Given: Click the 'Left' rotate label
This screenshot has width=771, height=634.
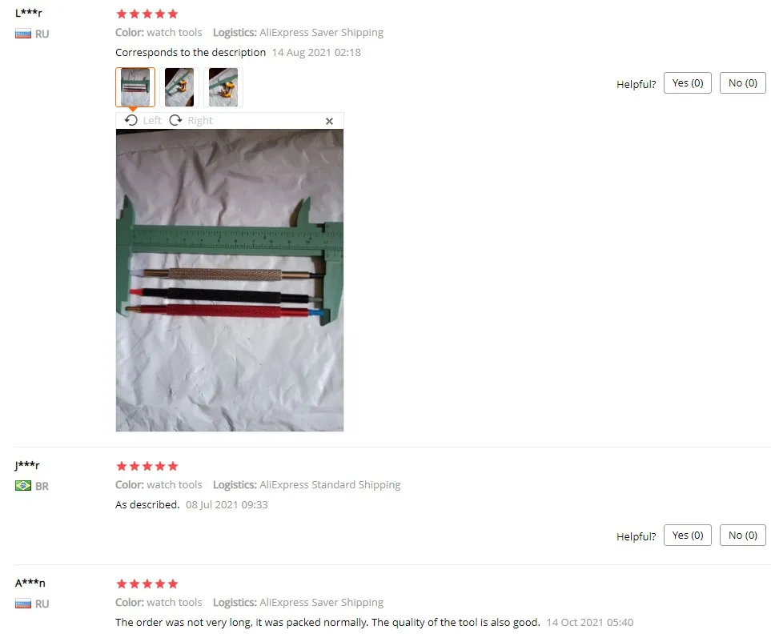Looking at the screenshot, I should point(152,120).
